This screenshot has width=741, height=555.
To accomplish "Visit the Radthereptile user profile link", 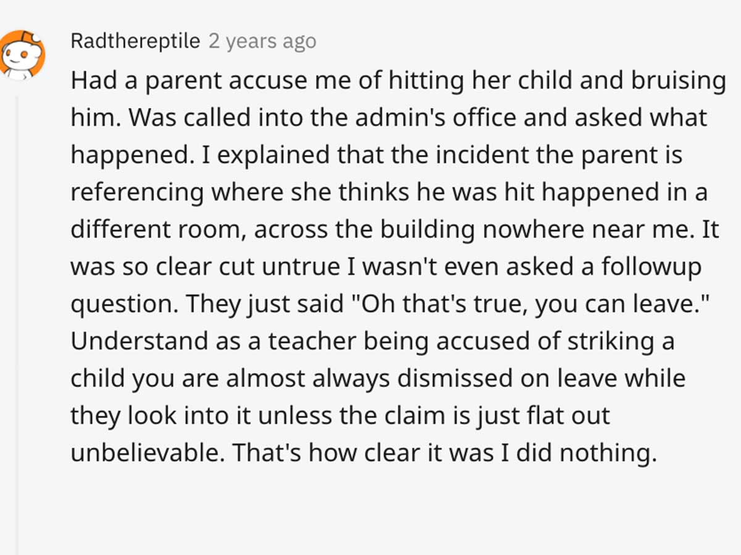I will (136, 41).
